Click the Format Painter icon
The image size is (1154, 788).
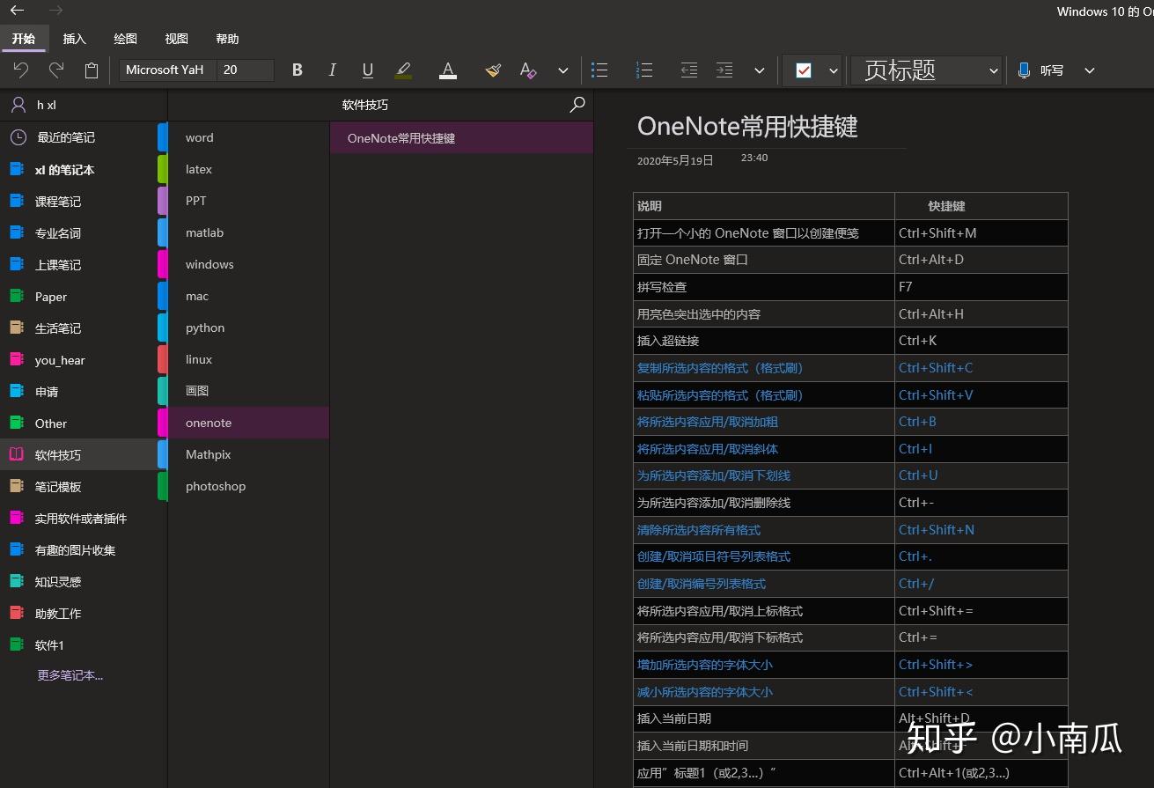pos(492,70)
